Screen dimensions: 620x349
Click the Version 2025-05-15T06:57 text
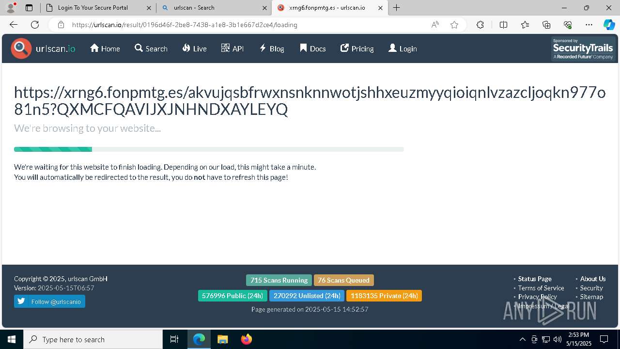coord(54,288)
